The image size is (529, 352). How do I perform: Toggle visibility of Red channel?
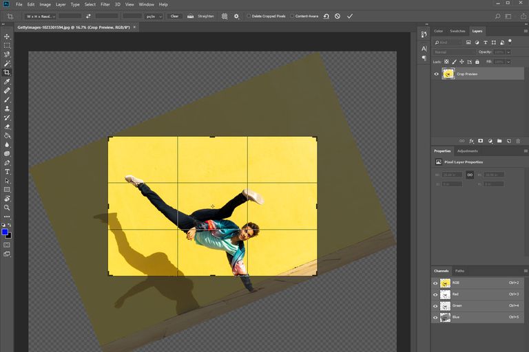(x=435, y=295)
